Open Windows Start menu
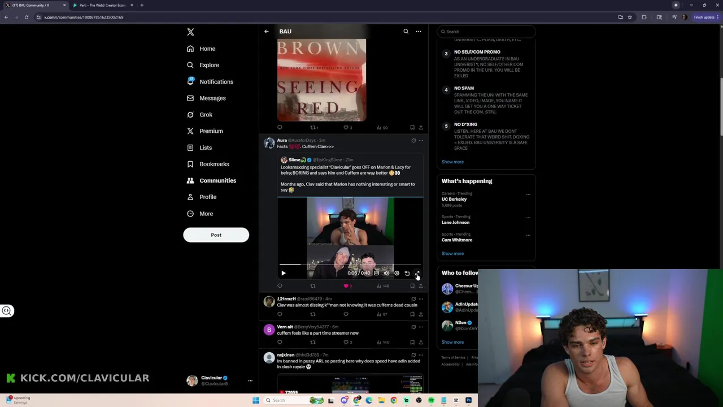The height and width of the screenshot is (407, 723). [255, 400]
